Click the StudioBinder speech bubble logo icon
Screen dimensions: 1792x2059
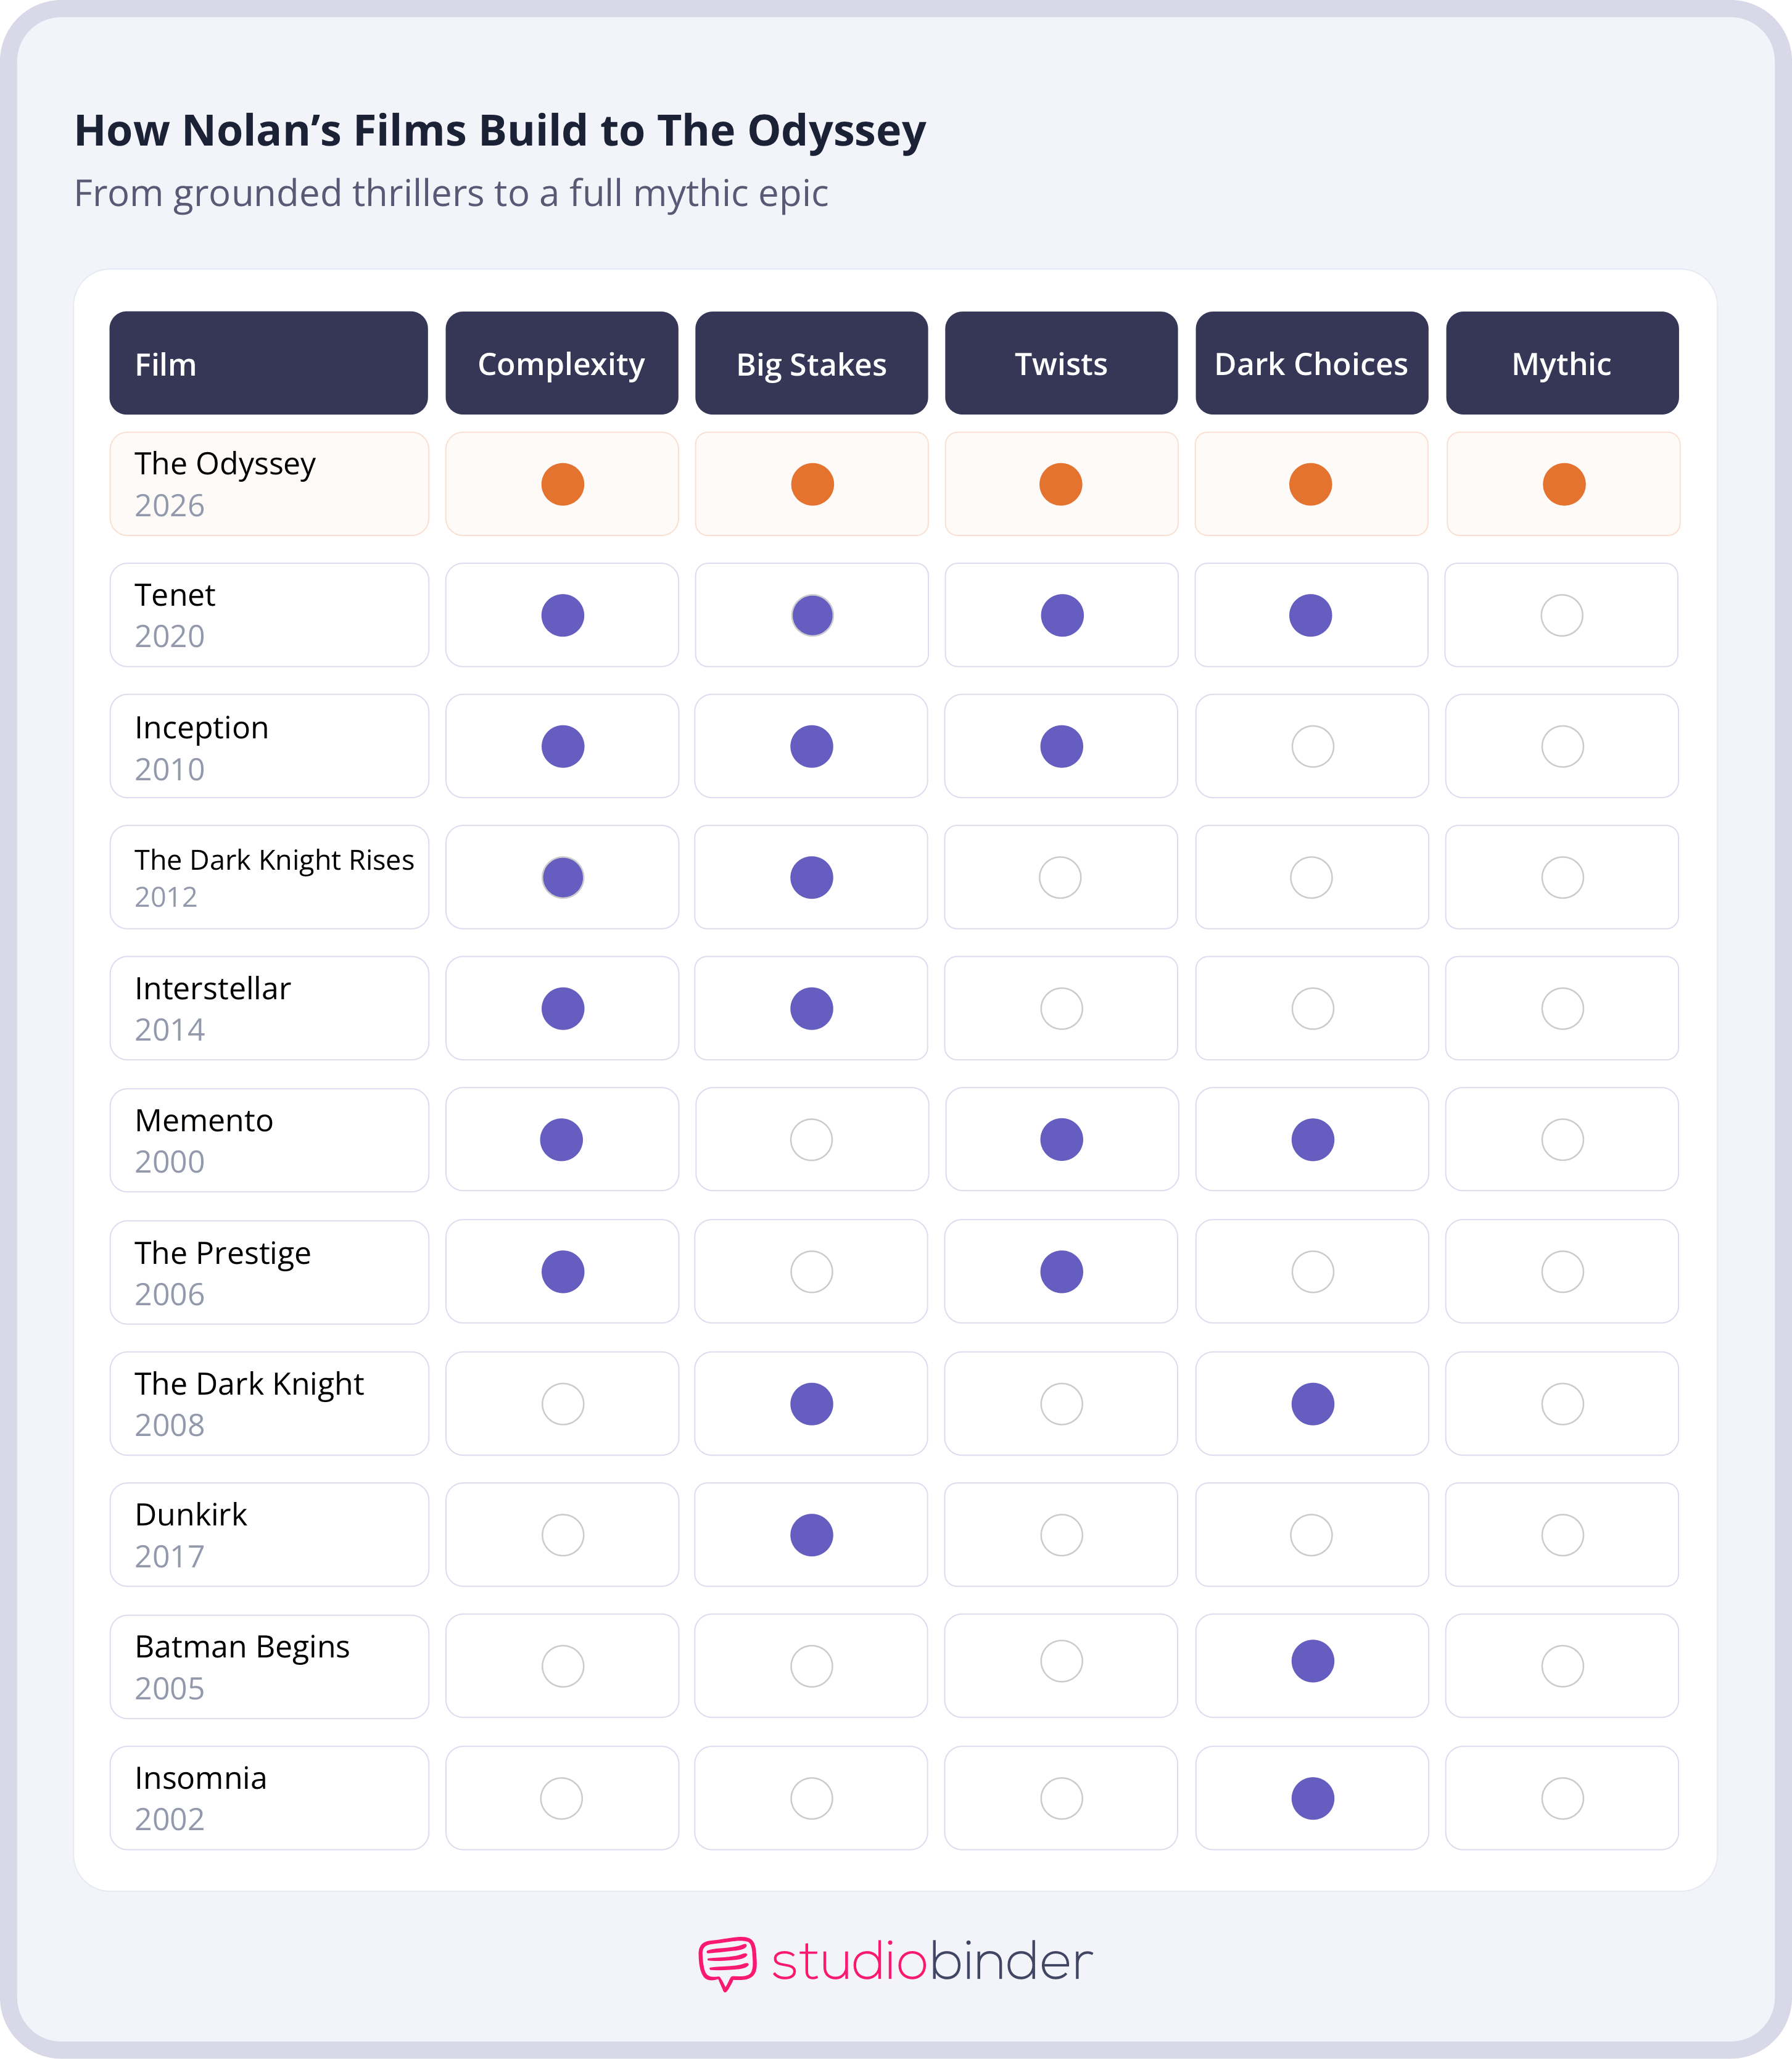pos(727,1962)
